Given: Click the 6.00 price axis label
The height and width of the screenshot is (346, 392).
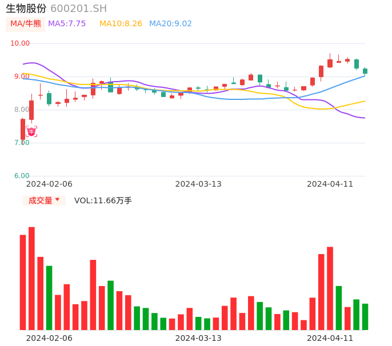Looking at the screenshot, I should [22, 176].
